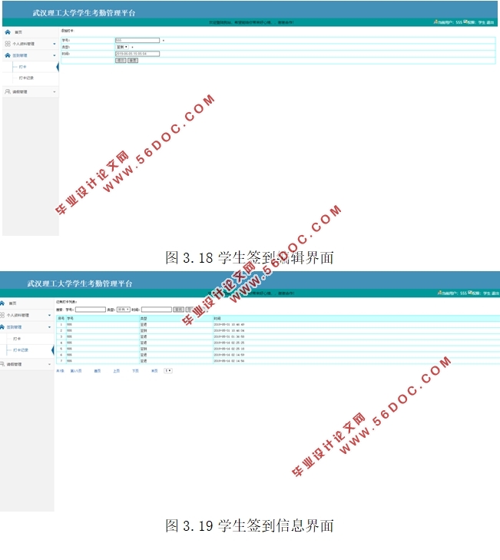Click the 签到管理 icon in lower screenshot sidebar
The width and height of the screenshot is (500, 560).
[x=3, y=326]
